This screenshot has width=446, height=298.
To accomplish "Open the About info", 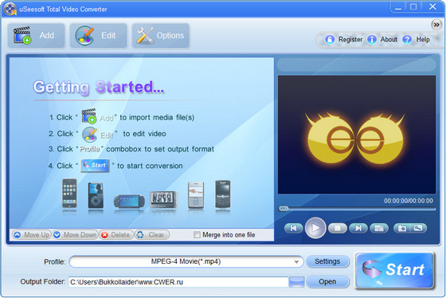I will click(x=382, y=39).
